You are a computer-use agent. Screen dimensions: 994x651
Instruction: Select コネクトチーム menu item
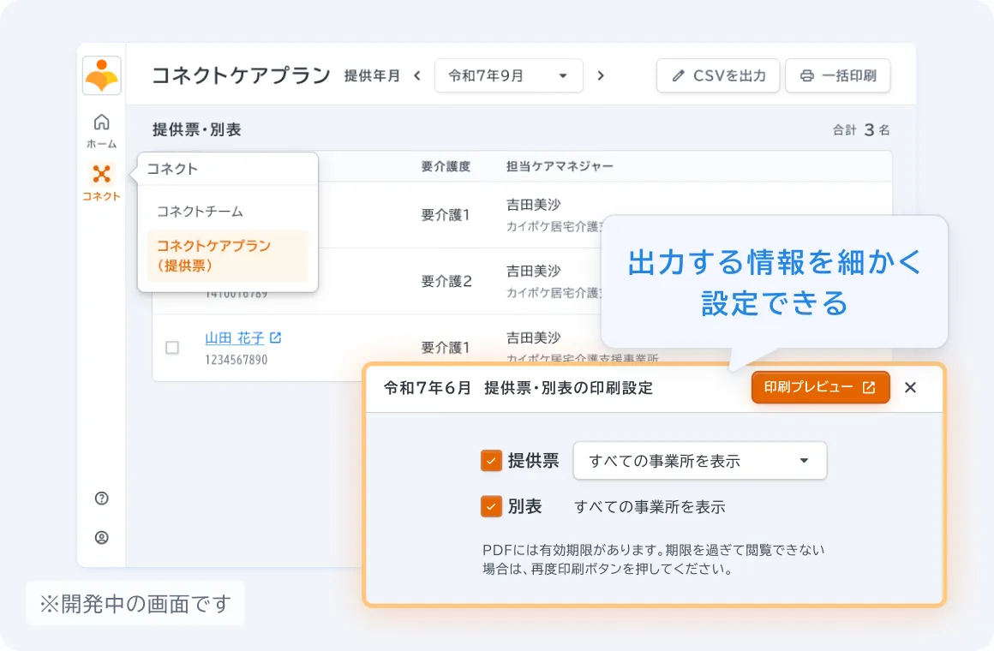tap(200, 211)
